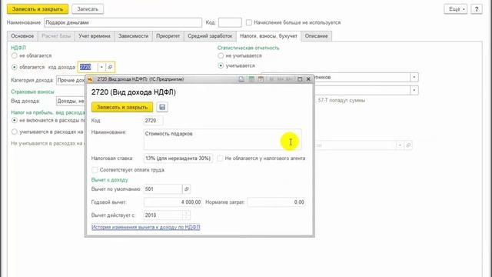Select the Налоги, взносы, бухучет tab
This screenshot has width=492, height=277.
click(268, 36)
